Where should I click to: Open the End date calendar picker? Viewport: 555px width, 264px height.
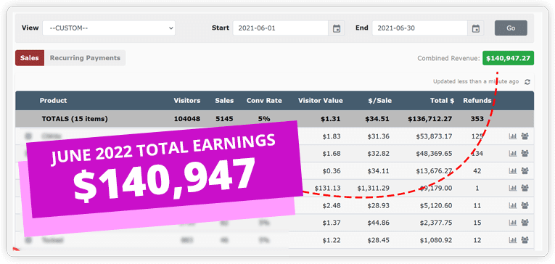(x=476, y=28)
